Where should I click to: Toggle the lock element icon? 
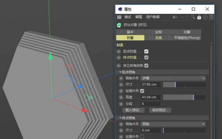[x=199, y=17]
